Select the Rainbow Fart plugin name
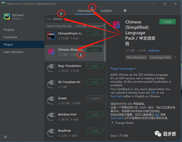Viewport: 182px width, 142px height. click(x=67, y=115)
